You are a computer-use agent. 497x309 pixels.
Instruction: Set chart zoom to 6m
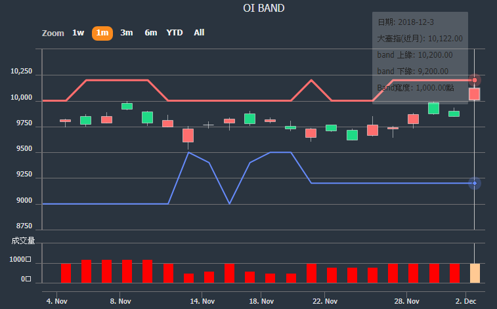[151, 33]
